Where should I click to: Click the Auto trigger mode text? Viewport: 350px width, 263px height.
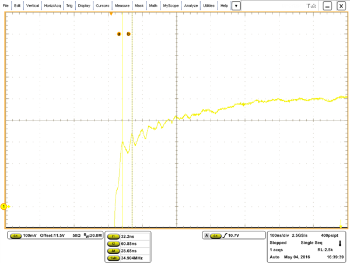pyautogui.click(x=275, y=257)
